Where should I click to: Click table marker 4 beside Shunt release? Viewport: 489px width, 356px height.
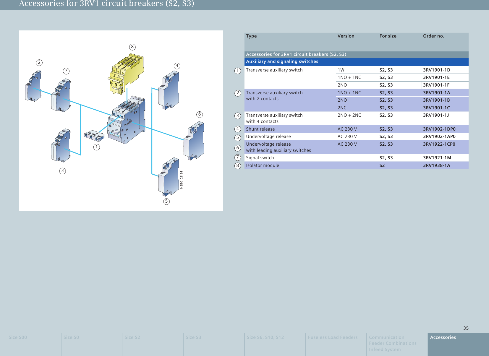point(238,129)
